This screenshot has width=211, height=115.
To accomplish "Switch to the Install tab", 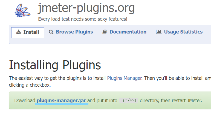I will [28, 32].
